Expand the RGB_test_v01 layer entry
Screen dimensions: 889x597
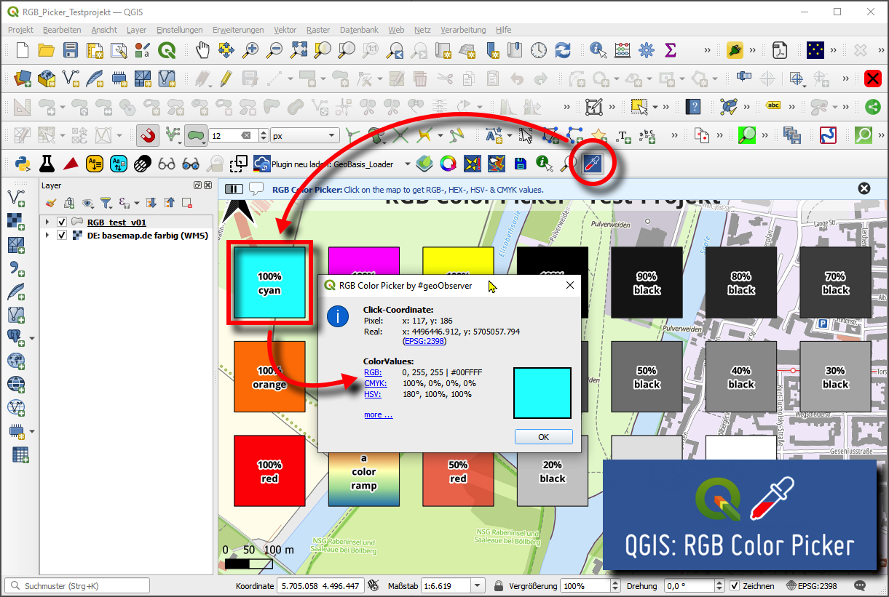click(46, 223)
